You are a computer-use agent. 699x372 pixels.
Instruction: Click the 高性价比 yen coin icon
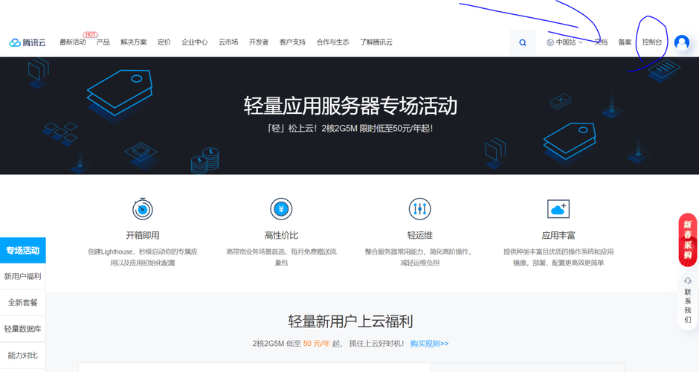point(281,209)
